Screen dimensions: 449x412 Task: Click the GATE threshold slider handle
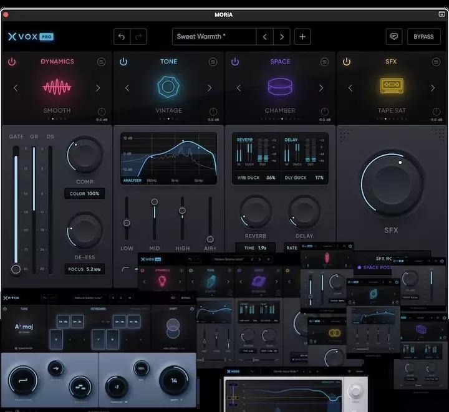pos(16,269)
